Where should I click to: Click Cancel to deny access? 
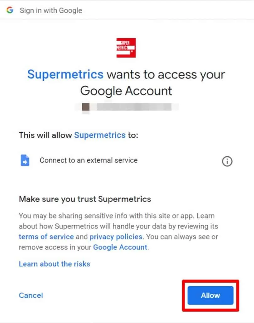coord(30,296)
